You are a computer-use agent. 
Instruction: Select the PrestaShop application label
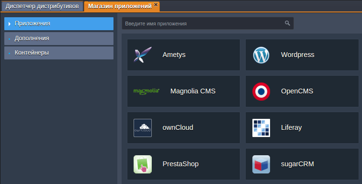(181, 164)
